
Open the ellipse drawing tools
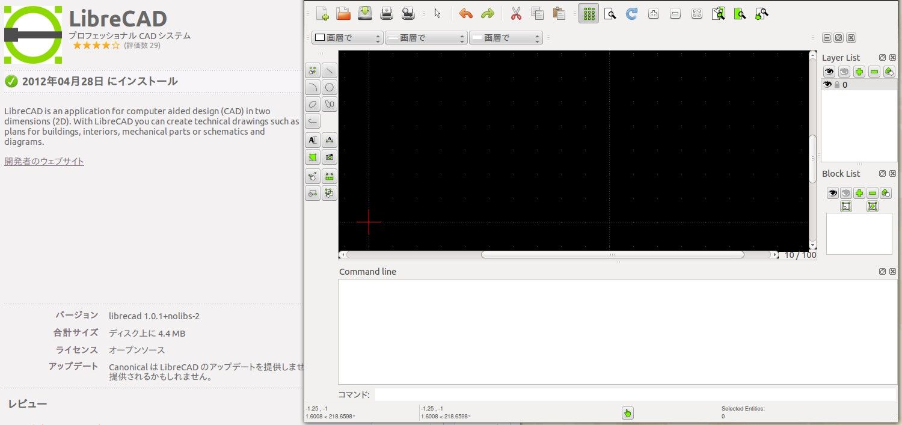[313, 105]
